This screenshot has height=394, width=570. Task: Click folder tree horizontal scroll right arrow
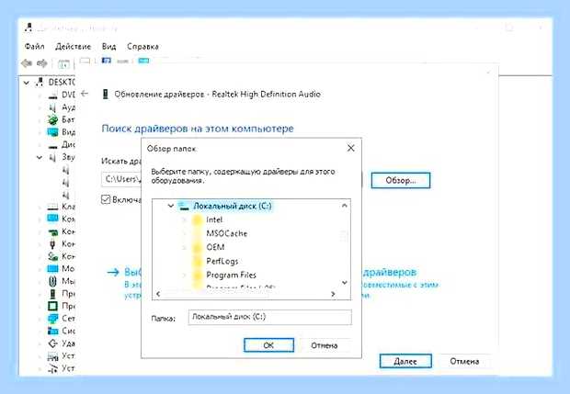(x=333, y=294)
